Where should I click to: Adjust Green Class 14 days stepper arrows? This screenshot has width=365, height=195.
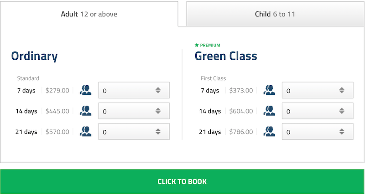(342, 111)
